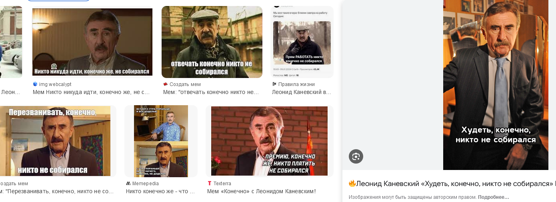Screen dimensions: 556x202
Task: Open the Memepedia two-panel meme thumbnail
Action: pos(161,141)
